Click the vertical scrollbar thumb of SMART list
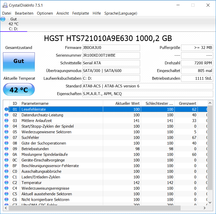The width and height of the screenshot is (216, 214). coord(210,148)
